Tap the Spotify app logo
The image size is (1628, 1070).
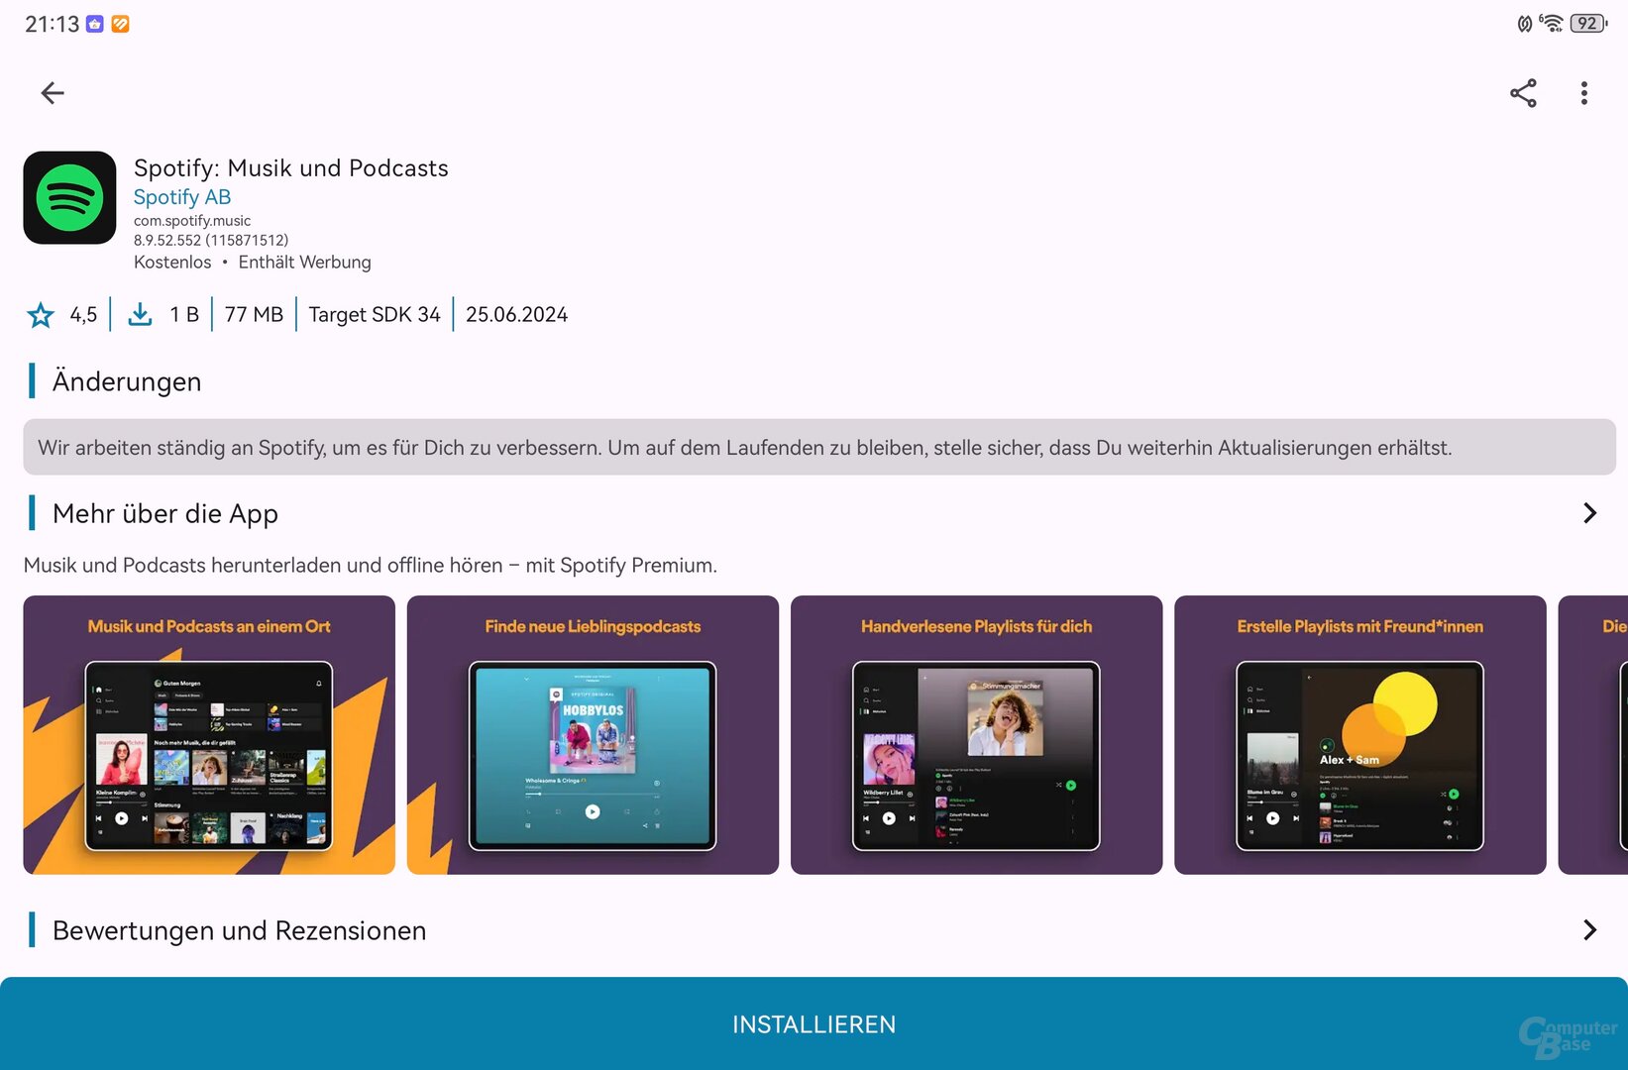point(69,198)
